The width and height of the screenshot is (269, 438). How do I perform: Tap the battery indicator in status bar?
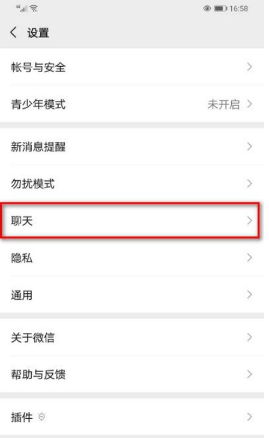(220, 8)
